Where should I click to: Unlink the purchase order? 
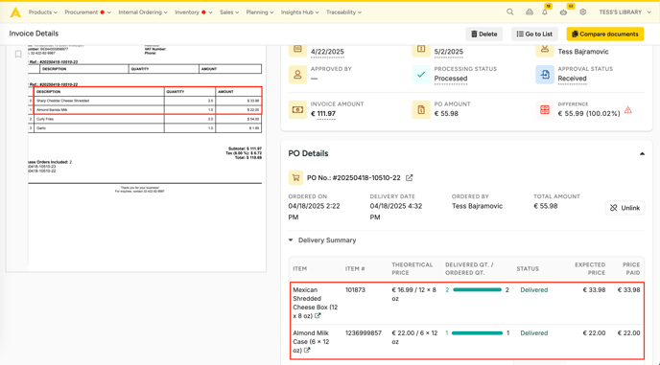[x=625, y=208]
